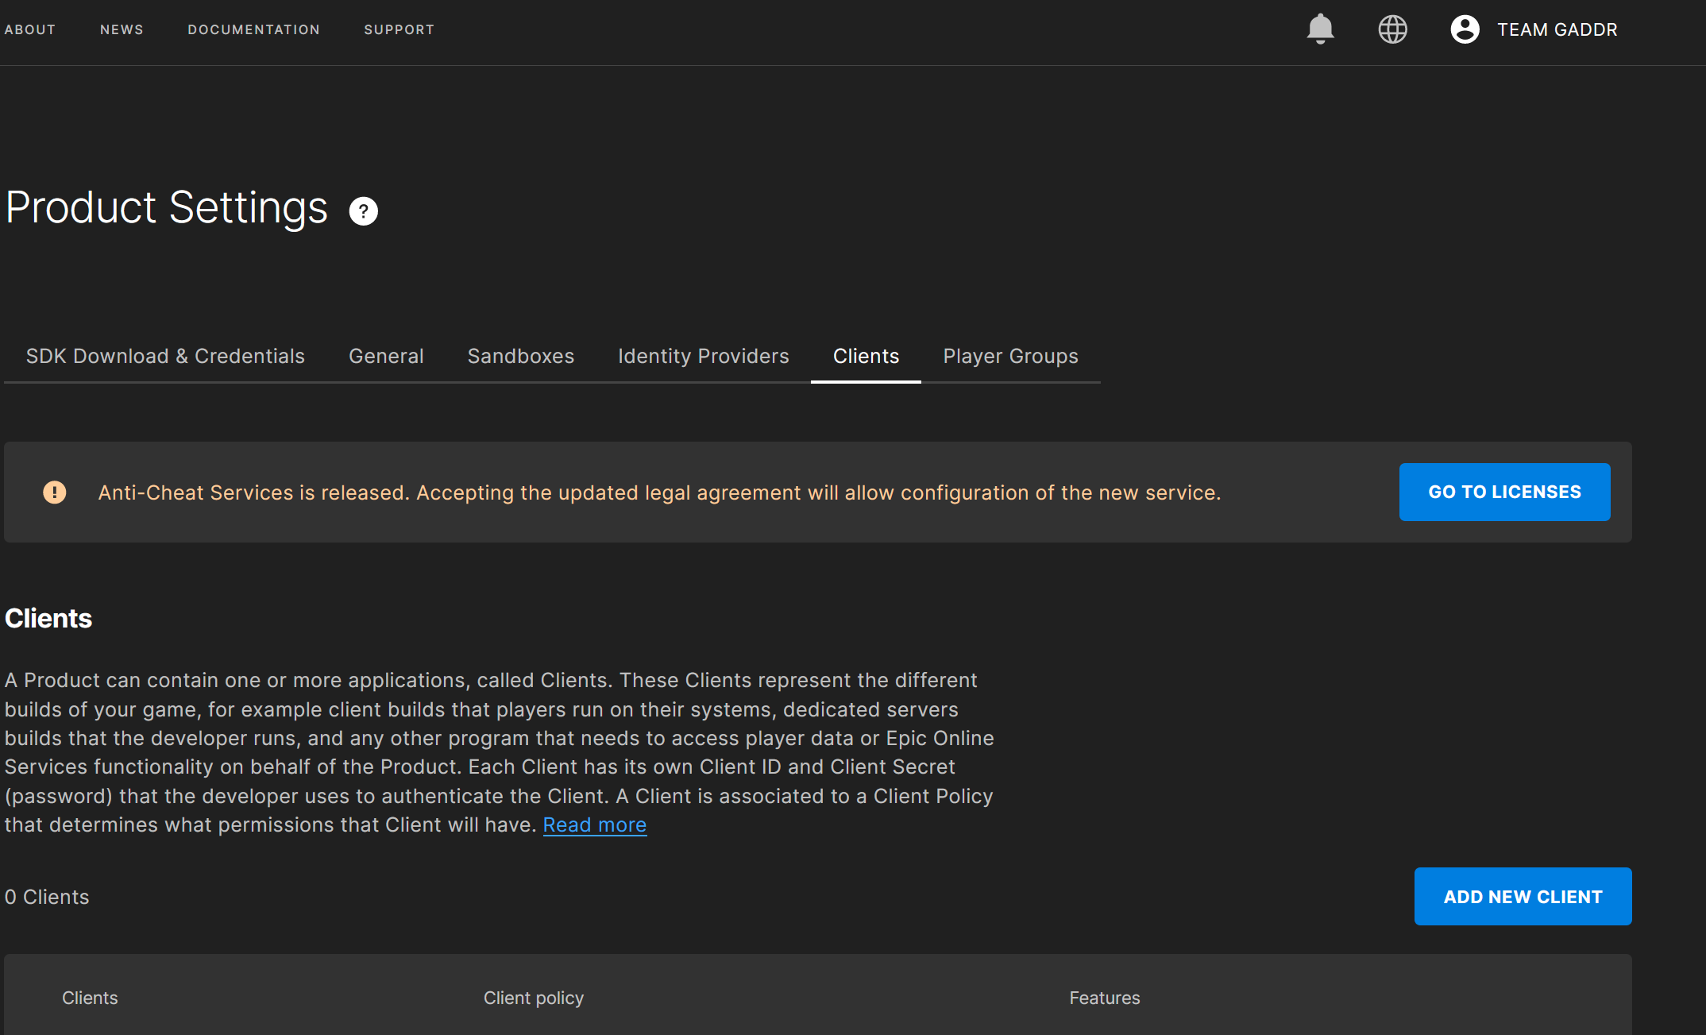
Task: Click the Client policy column header
Action: [533, 998]
